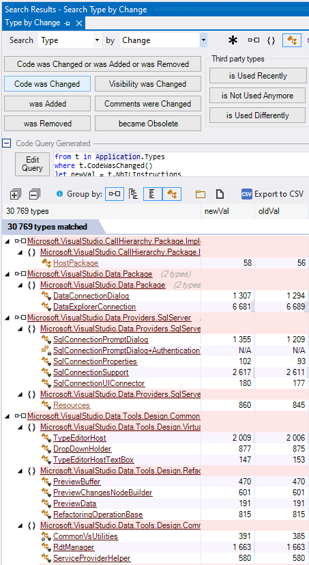Click the class icon beside TypeEditorHost
Image resolution: width=309 pixels, height=565 pixels.
tap(46, 438)
